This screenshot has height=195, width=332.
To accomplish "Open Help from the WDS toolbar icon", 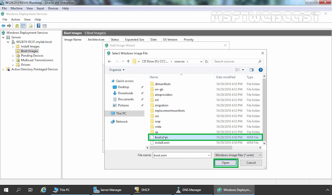I will tap(39, 26).
